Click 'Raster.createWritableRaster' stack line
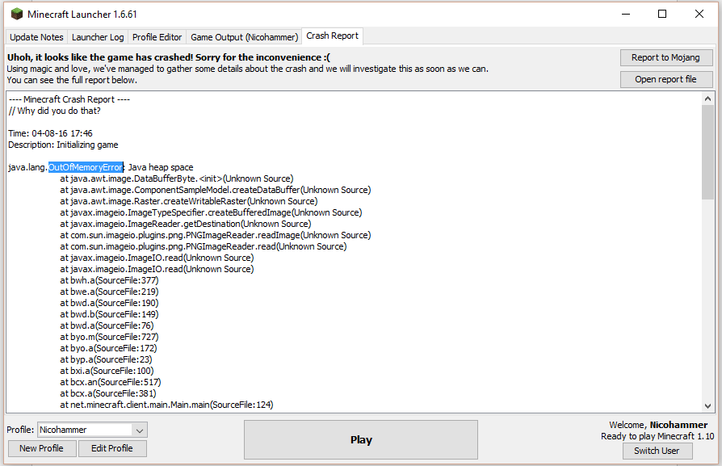This screenshot has width=722, height=466. (x=189, y=201)
